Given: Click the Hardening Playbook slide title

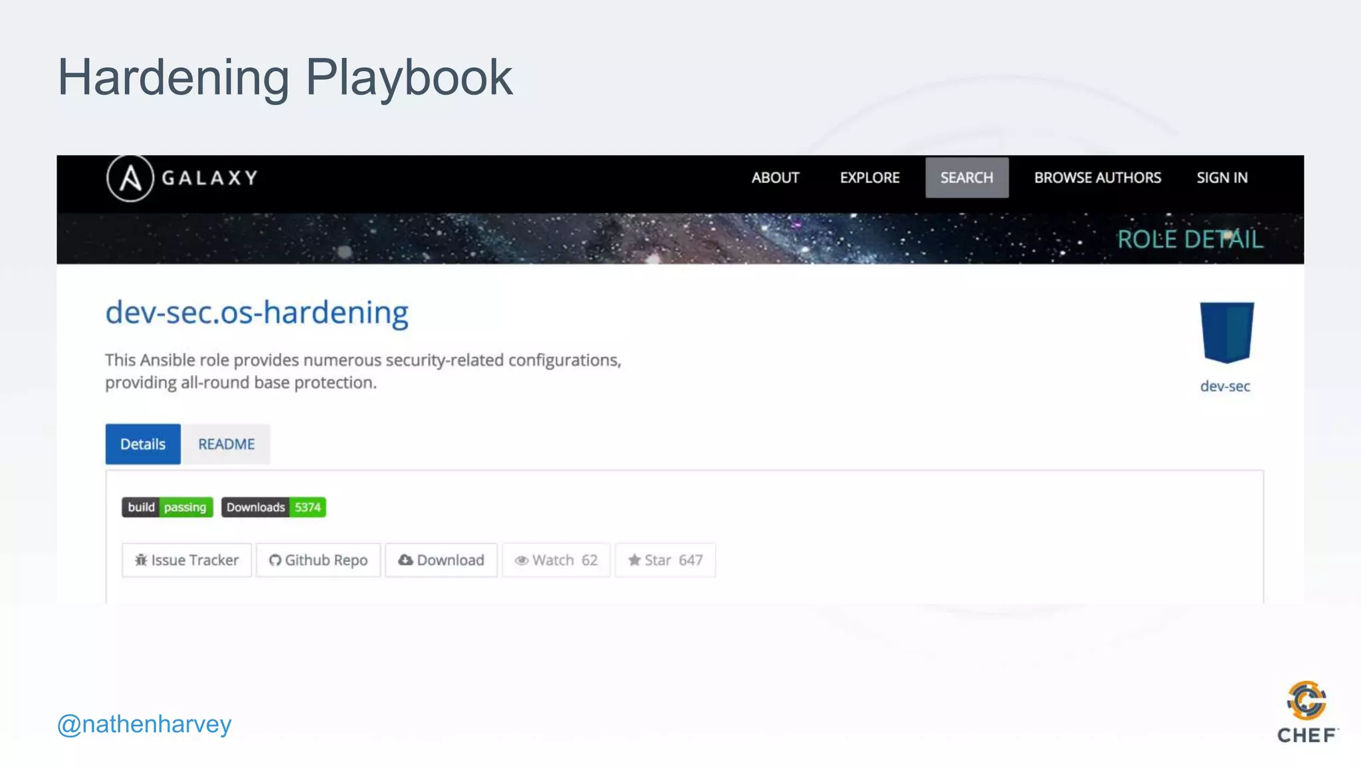Looking at the screenshot, I should tap(285, 78).
